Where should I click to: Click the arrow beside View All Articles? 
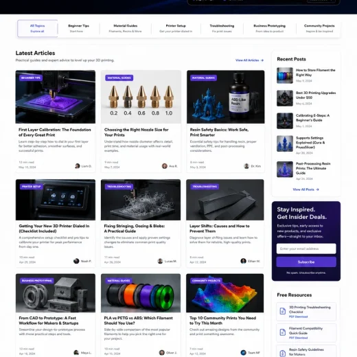click(262, 60)
